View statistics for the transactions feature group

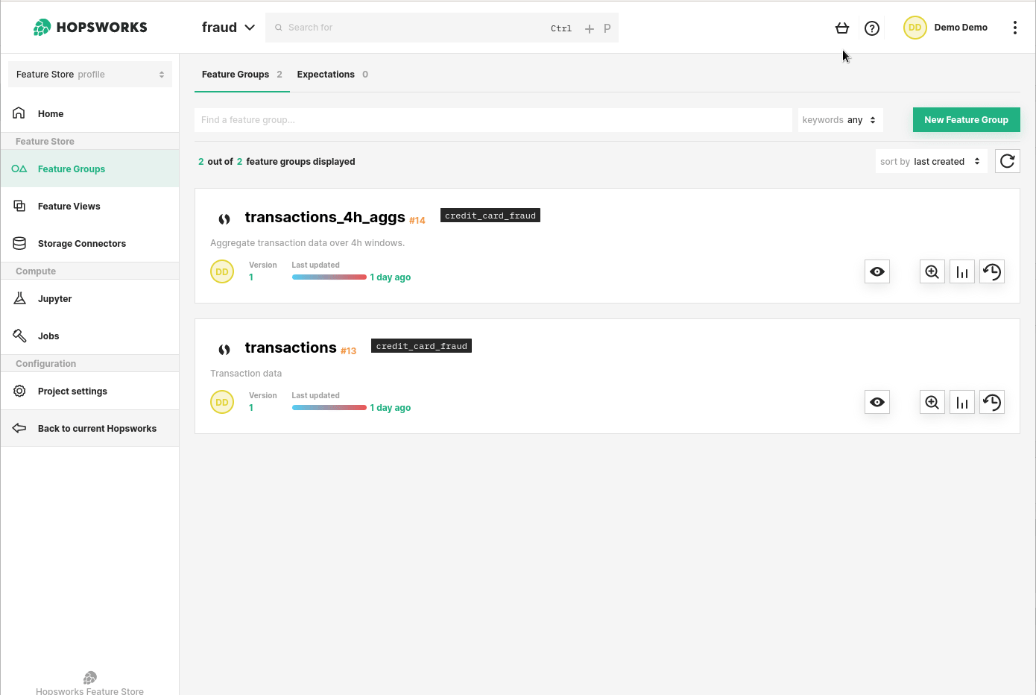961,402
